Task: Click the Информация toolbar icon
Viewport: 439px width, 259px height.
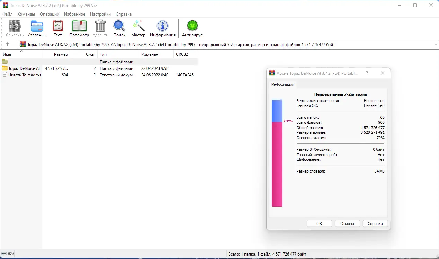Action: pos(162,26)
